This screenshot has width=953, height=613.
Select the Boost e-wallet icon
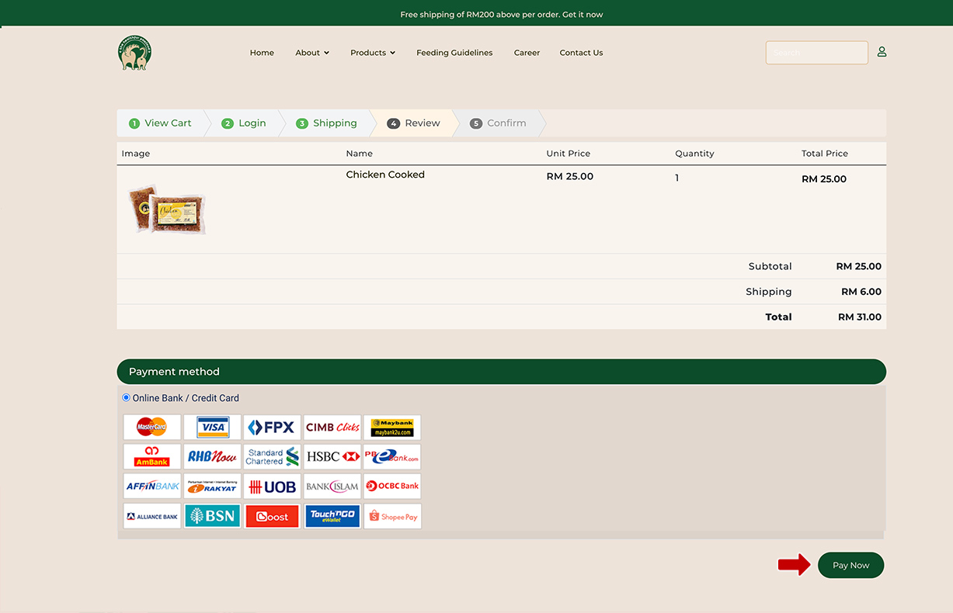coord(272,517)
